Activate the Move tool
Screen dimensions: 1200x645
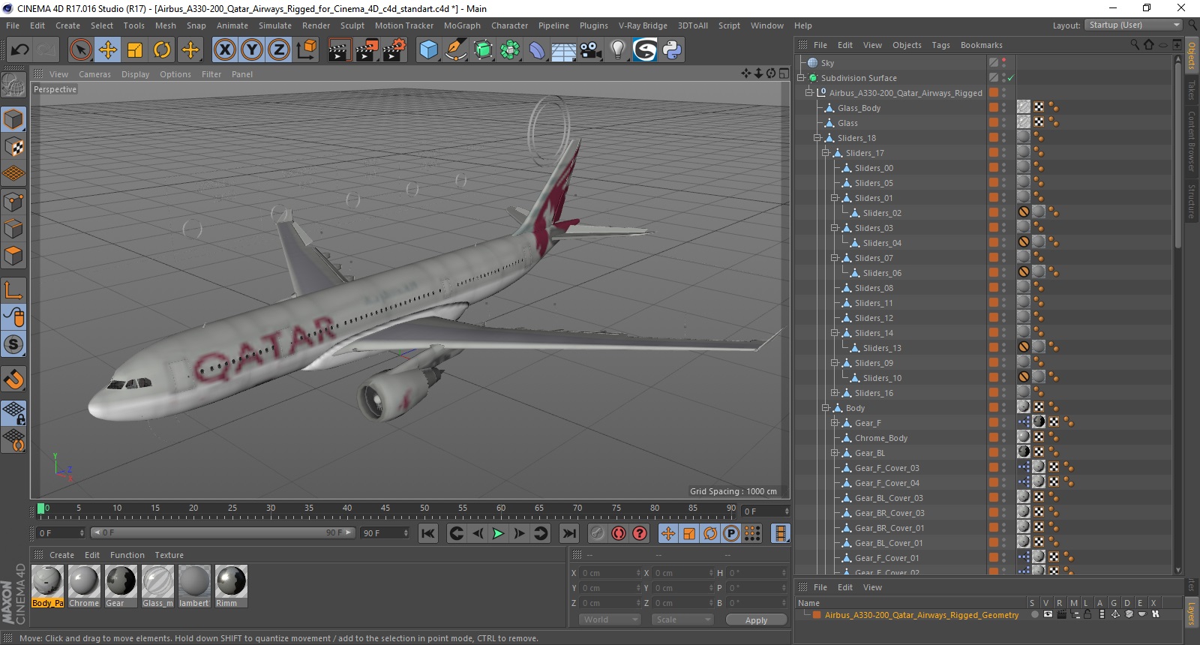108,50
